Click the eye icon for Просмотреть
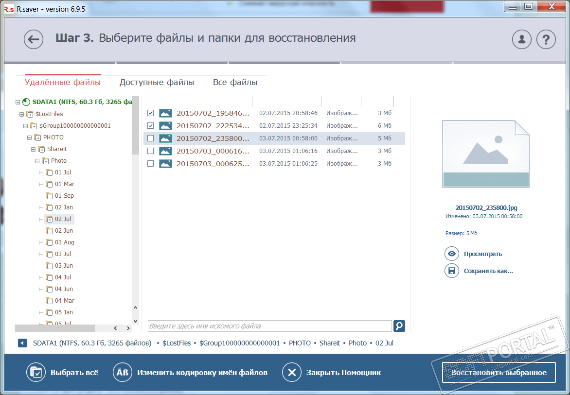The image size is (570, 395). (x=451, y=254)
